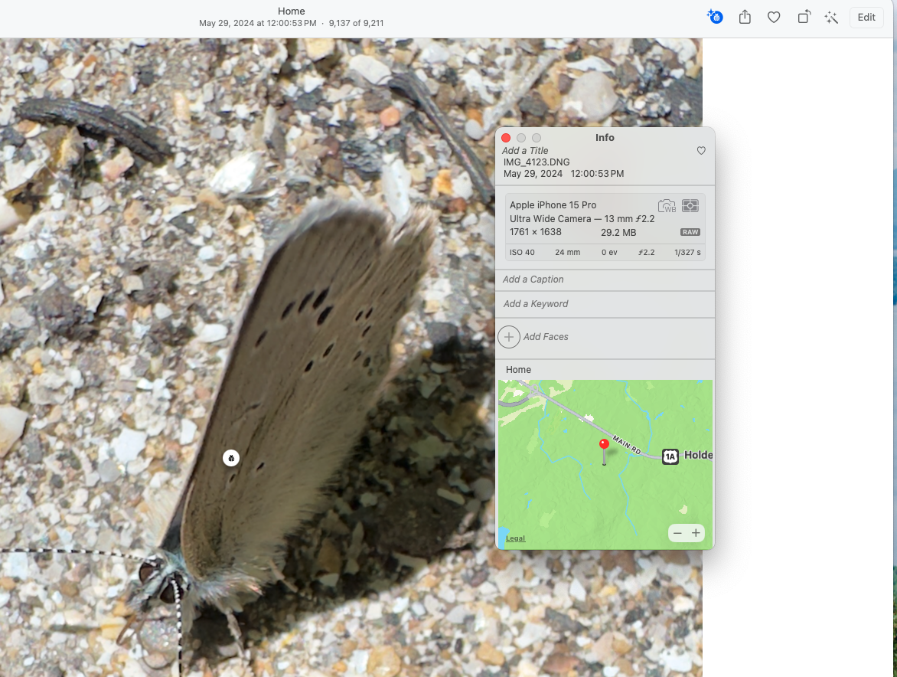
Task: Select the 1/327 s shutter speed value
Action: pos(687,253)
